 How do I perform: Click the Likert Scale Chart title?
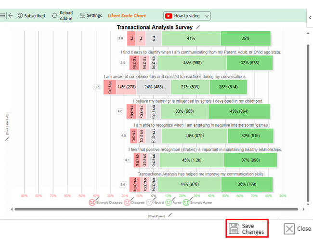(x=127, y=15)
